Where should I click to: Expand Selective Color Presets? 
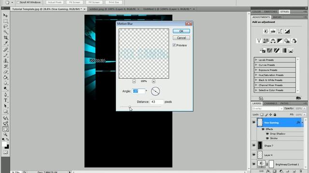(256, 90)
